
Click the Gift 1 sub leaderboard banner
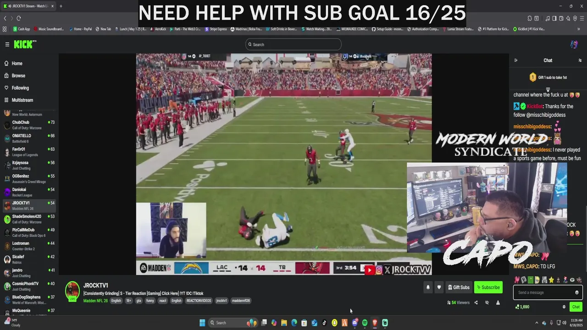point(548,77)
